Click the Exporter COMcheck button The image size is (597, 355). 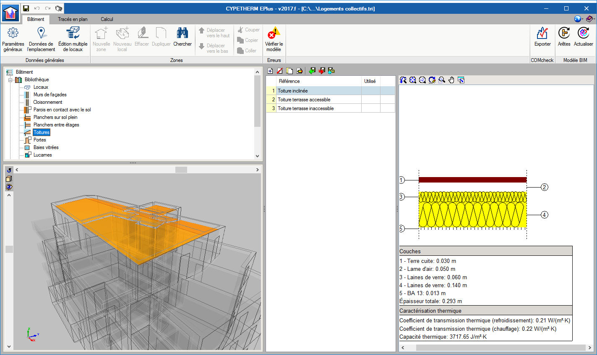pyautogui.click(x=542, y=37)
